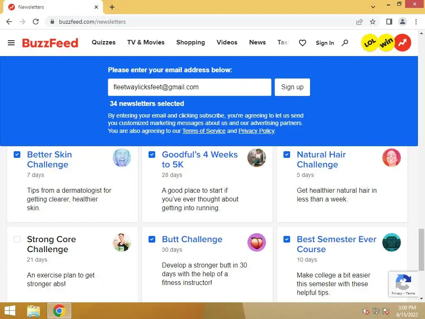Open the Shopping nav item
The image size is (425, 319).
pos(191,43)
